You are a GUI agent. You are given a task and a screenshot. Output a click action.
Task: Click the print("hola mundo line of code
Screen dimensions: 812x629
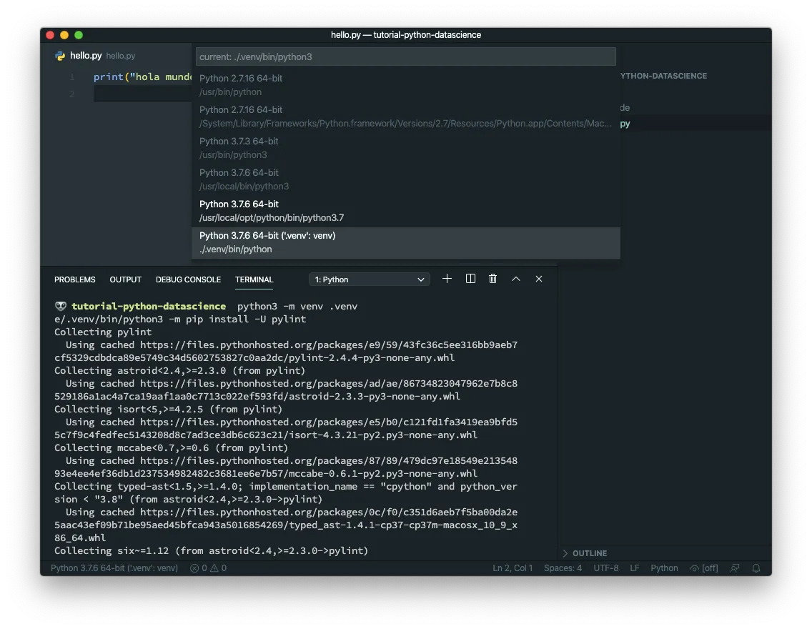click(142, 77)
